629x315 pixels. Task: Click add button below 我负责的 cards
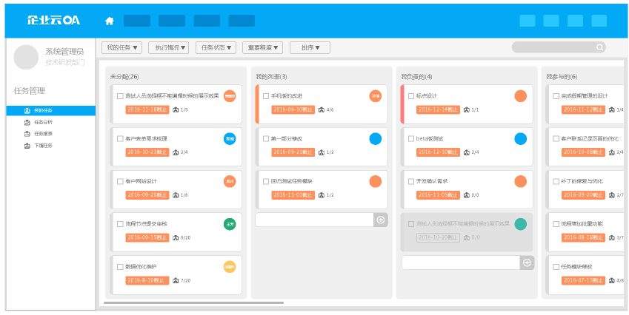click(527, 262)
